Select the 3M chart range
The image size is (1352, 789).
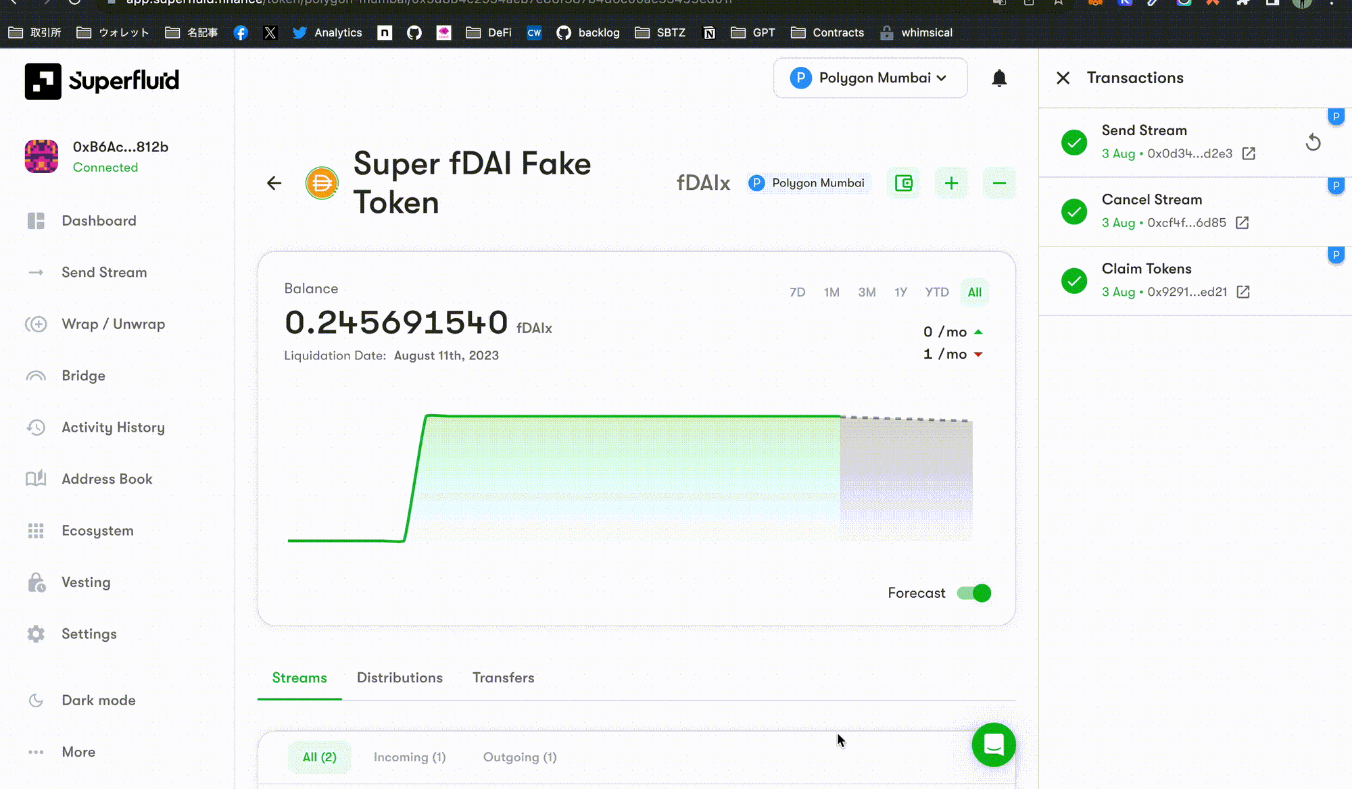pyautogui.click(x=867, y=292)
